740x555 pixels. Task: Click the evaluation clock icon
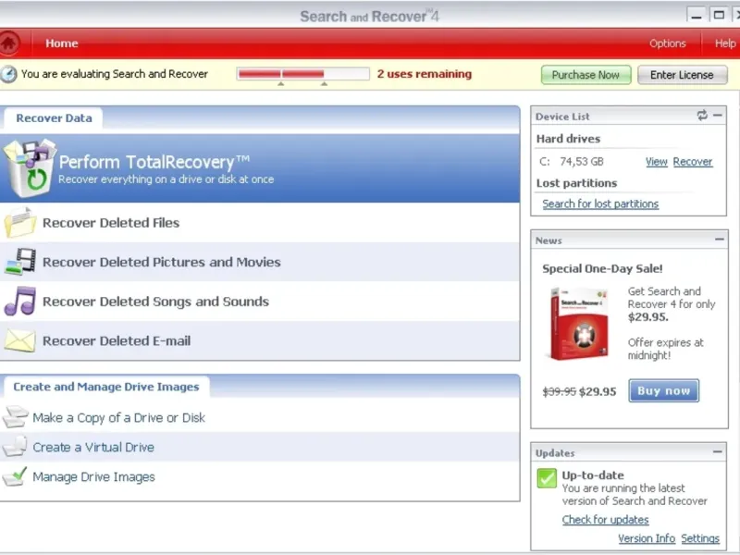click(x=8, y=74)
